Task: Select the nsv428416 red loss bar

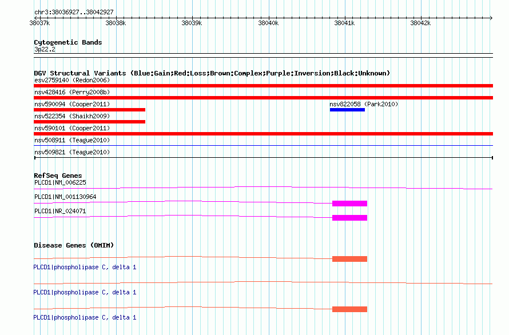Action: [x=263, y=98]
